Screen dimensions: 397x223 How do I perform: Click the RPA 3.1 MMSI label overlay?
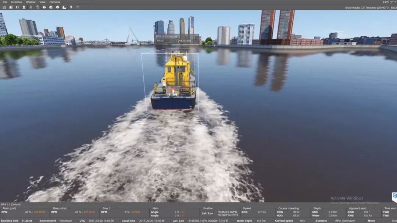[176, 39]
